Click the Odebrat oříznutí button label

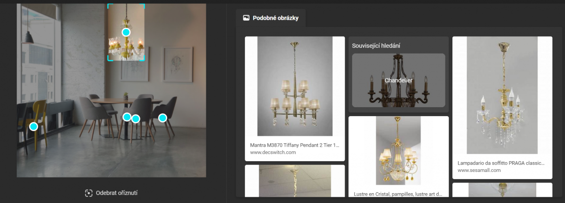point(117,193)
